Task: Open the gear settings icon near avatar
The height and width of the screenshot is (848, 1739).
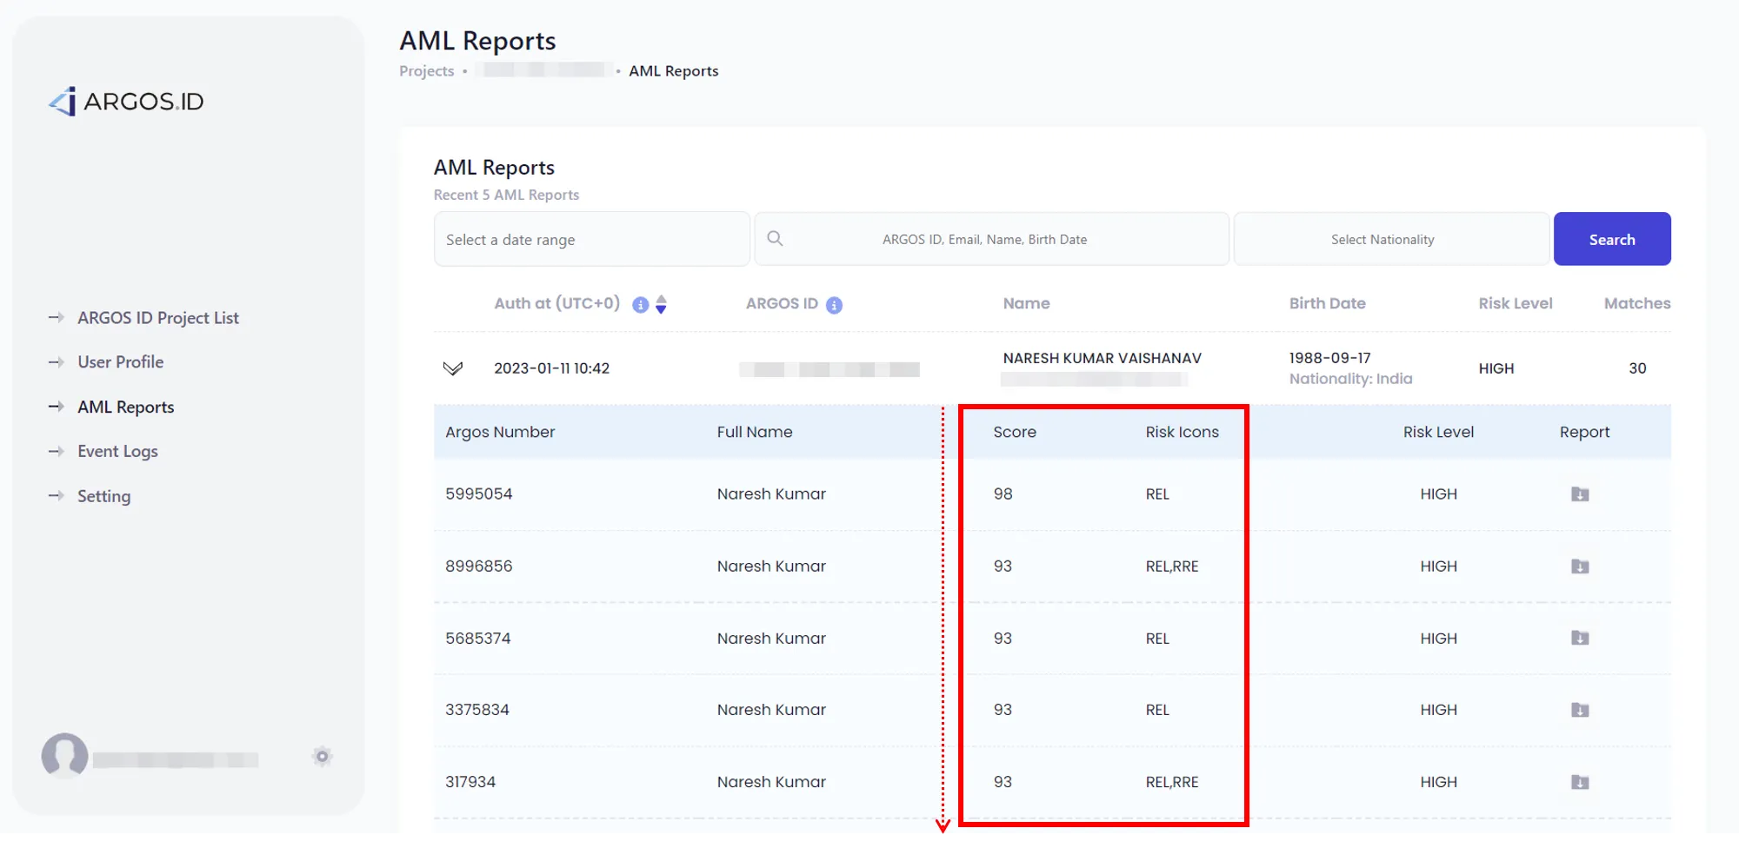Action: pyautogui.click(x=322, y=756)
